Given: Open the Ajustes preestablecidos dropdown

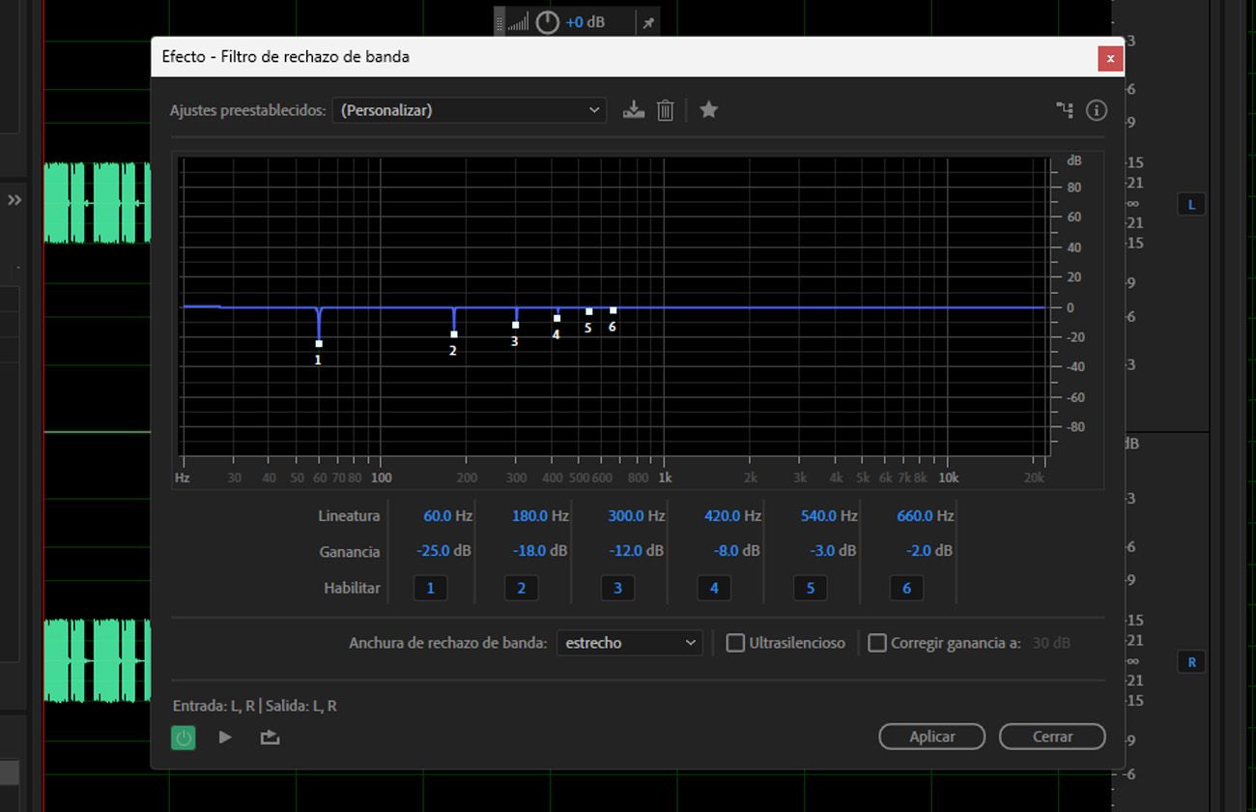Looking at the screenshot, I should coord(470,109).
